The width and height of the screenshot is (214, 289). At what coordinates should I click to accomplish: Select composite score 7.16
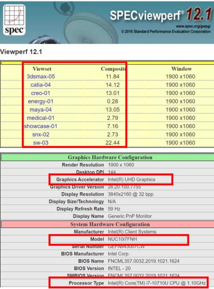[112, 126]
